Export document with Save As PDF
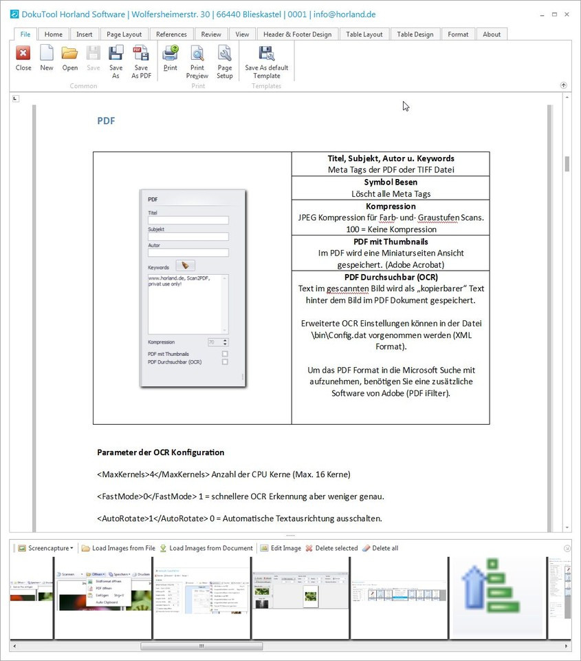The width and height of the screenshot is (581, 661). (x=141, y=62)
